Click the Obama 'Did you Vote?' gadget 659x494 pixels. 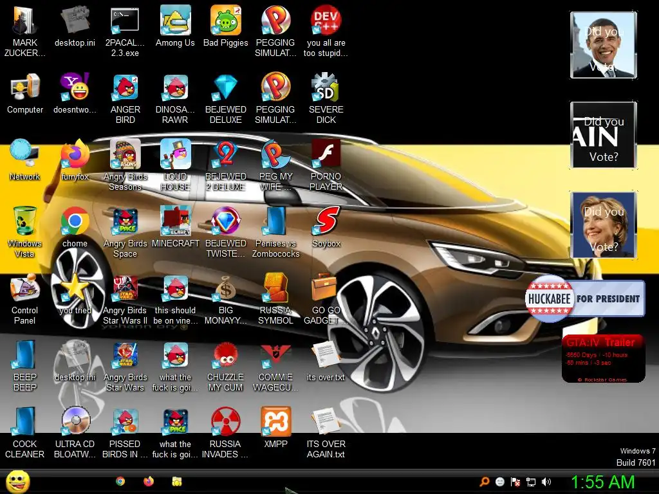coord(604,45)
